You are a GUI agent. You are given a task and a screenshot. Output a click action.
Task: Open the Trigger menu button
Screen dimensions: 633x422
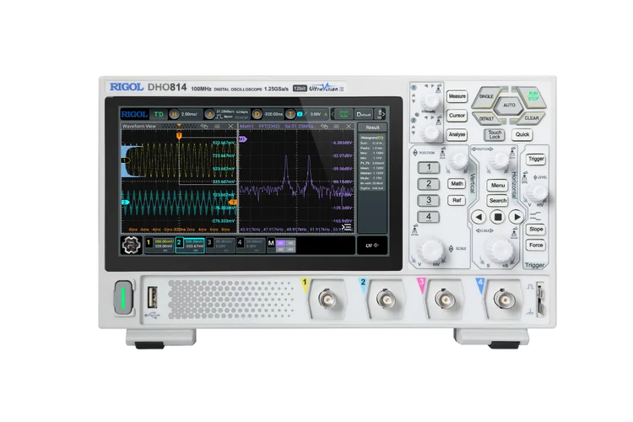[536, 160]
